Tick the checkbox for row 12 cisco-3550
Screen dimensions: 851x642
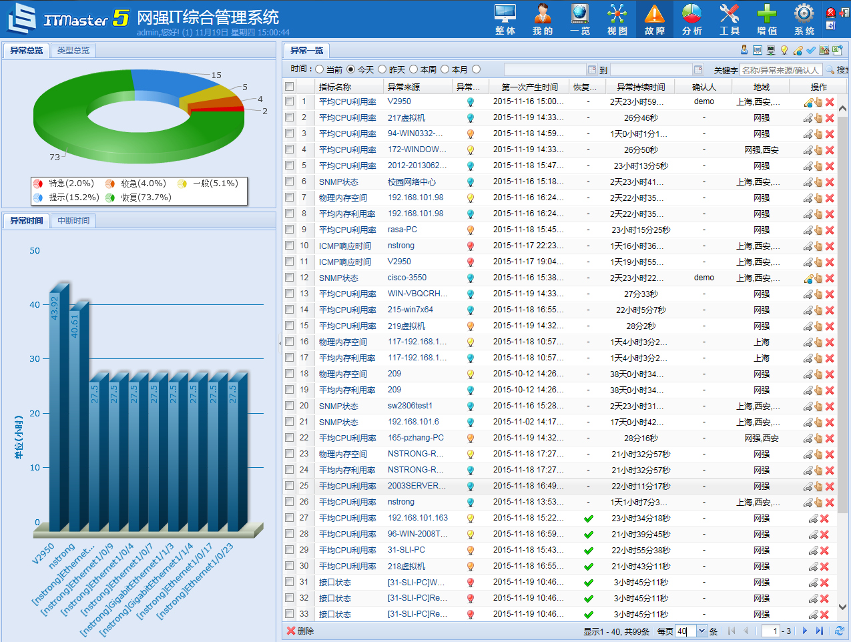coord(289,278)
